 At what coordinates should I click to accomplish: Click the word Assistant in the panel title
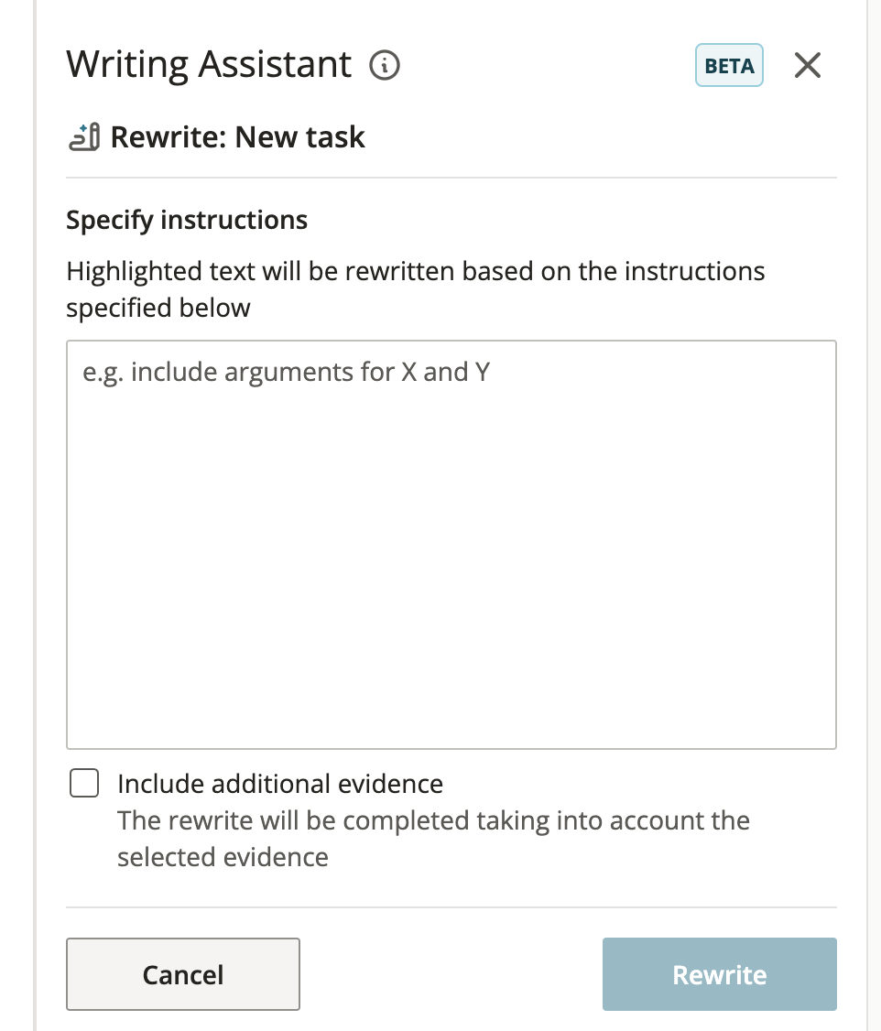click(x=275, y=64)
